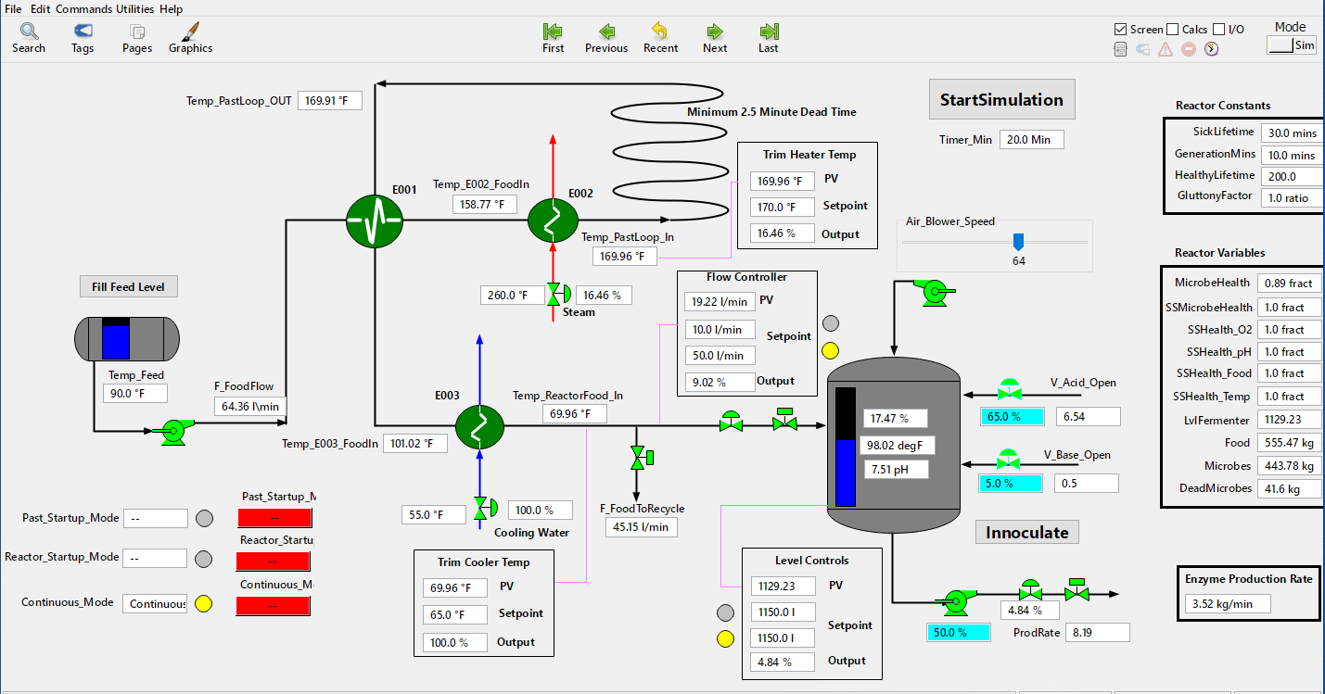
Task: Click the controller device icon below Screen checkbox
Action: click(x=1120, y=49)
